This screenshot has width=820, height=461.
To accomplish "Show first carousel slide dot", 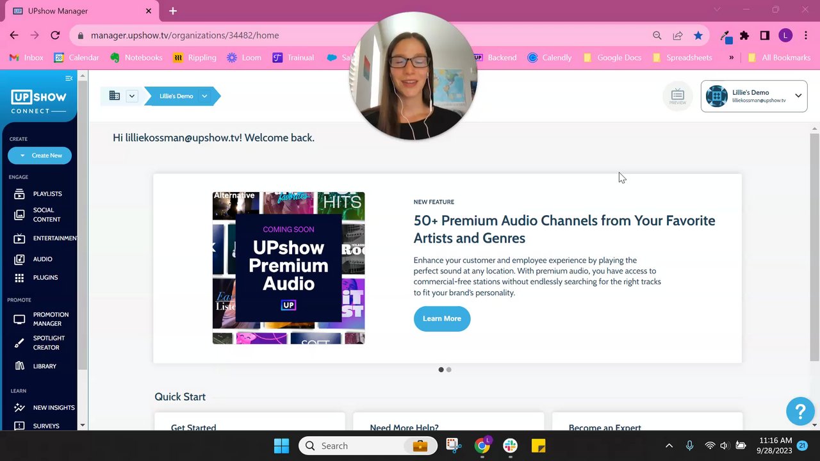I will [x=441, y=369].
